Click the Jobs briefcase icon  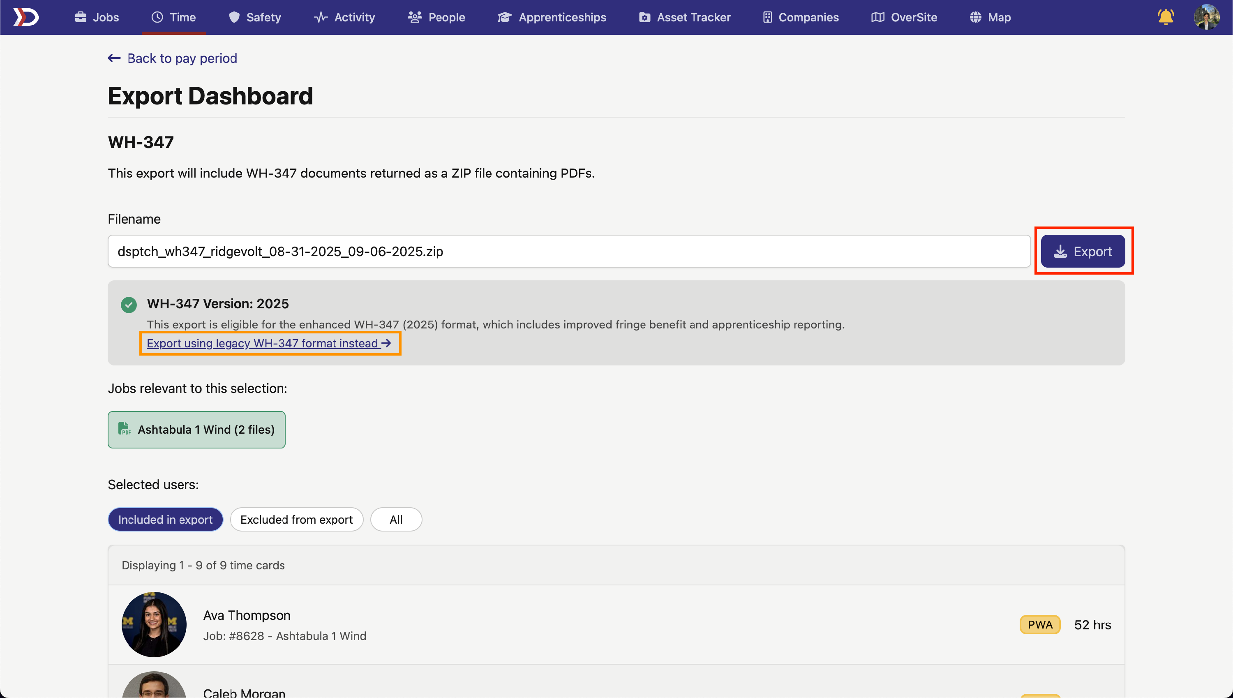[x=81, y=17]
